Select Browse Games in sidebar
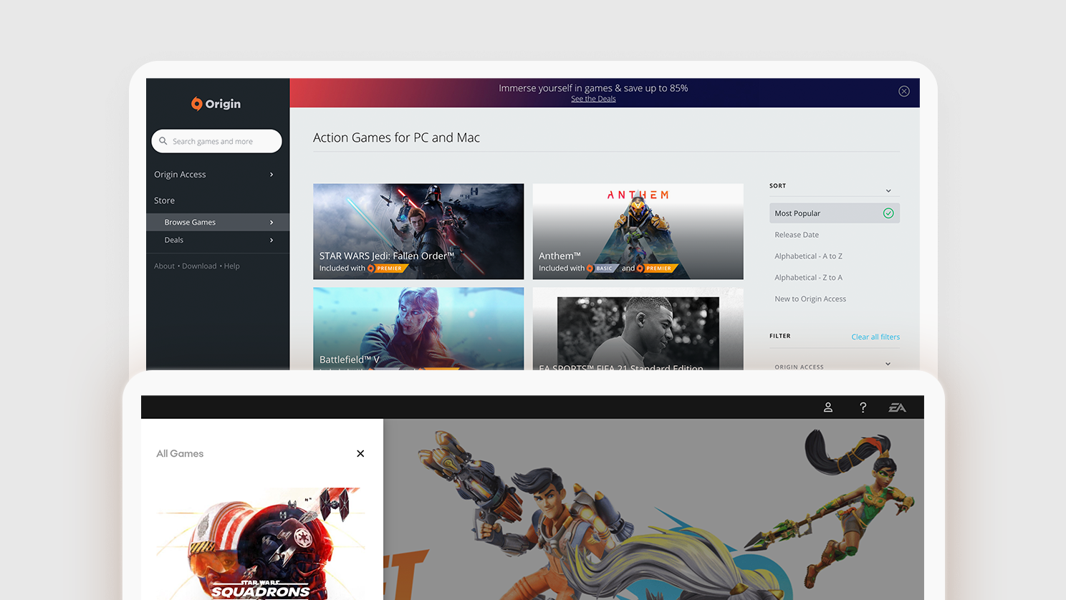This screenshot has width=1066, height=600. coord(218,222)
